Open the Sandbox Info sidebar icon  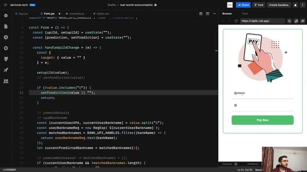point(6,16)
